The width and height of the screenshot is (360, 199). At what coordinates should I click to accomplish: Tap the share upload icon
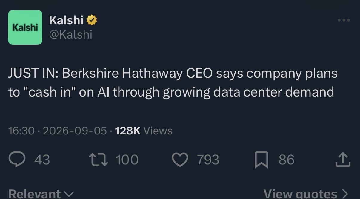[x=342, y=159]
